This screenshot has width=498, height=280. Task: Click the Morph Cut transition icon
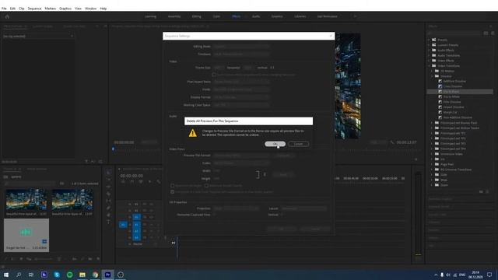point(440,112)
